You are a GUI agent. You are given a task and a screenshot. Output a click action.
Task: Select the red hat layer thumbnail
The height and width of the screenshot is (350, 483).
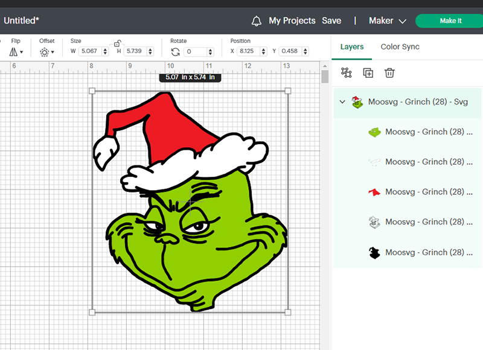374,192
